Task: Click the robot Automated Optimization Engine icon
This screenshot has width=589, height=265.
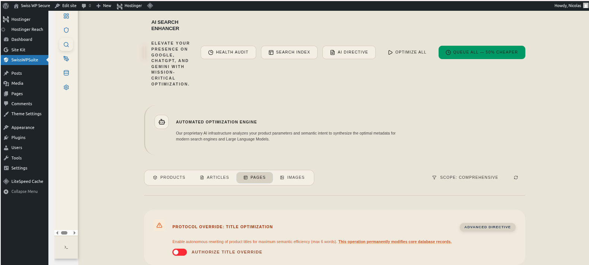Action: pos(162,122)
